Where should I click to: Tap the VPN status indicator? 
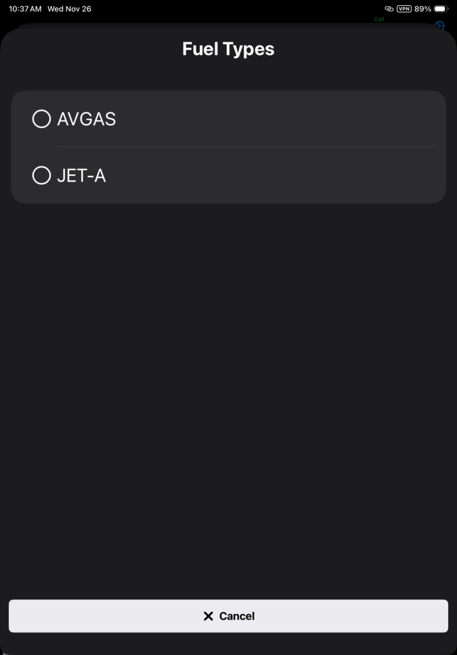tap(404, 9)
